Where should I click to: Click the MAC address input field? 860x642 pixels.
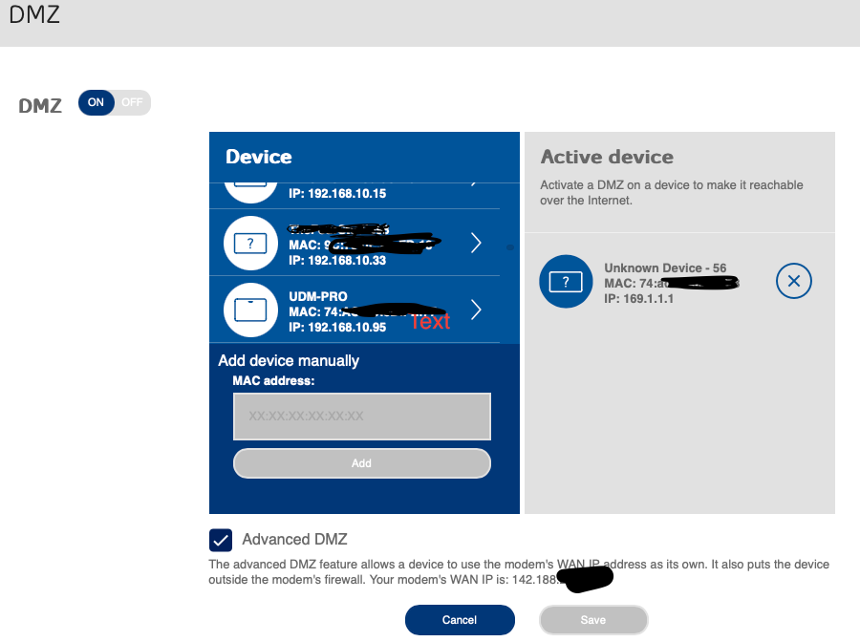(x=361, y=416)
